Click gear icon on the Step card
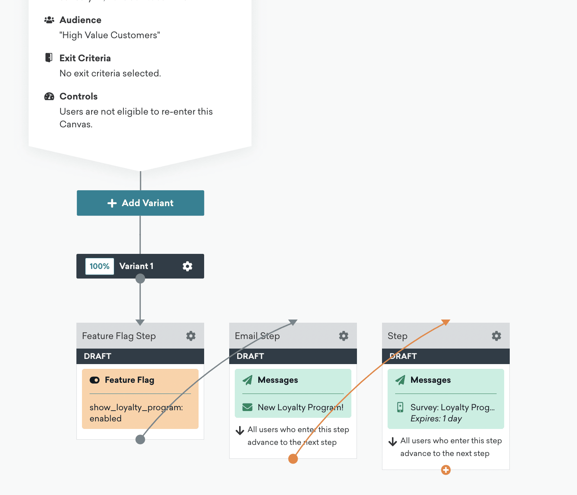The height and width of the screenshot is (495, 577). (x=497, y=336)
